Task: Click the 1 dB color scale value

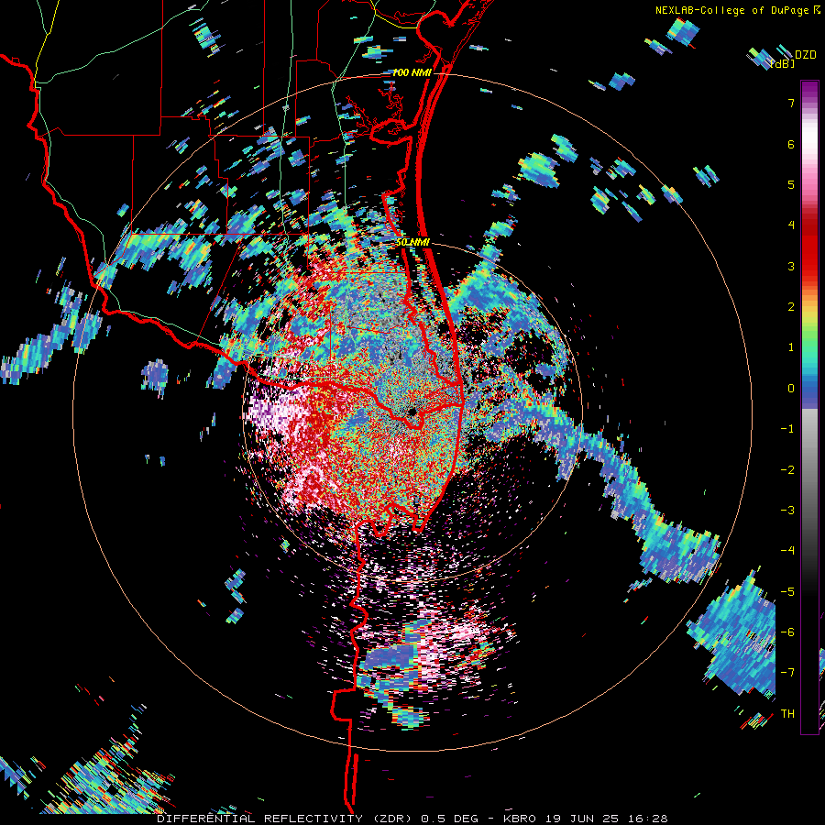Action: [x=791, y=346]
